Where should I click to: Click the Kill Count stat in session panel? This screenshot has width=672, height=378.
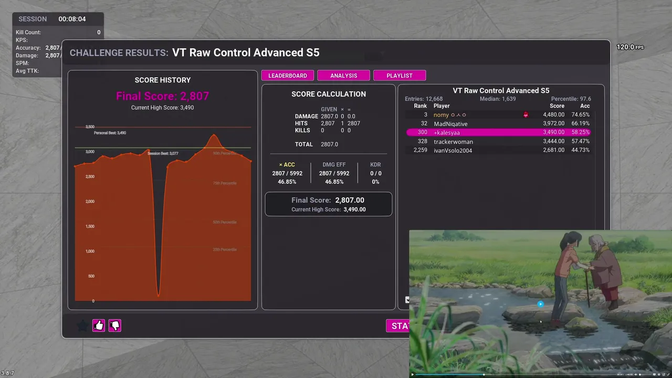(58, 33)
